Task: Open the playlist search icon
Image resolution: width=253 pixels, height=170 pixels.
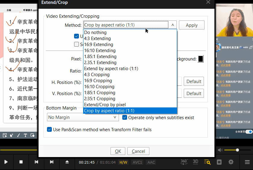Action: [207, 162]
